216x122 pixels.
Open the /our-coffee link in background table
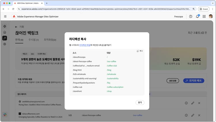pos(137,115)
